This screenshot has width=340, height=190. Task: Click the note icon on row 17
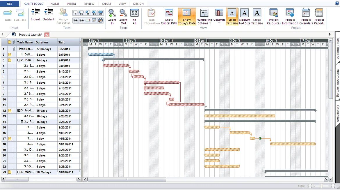point(10,138)
